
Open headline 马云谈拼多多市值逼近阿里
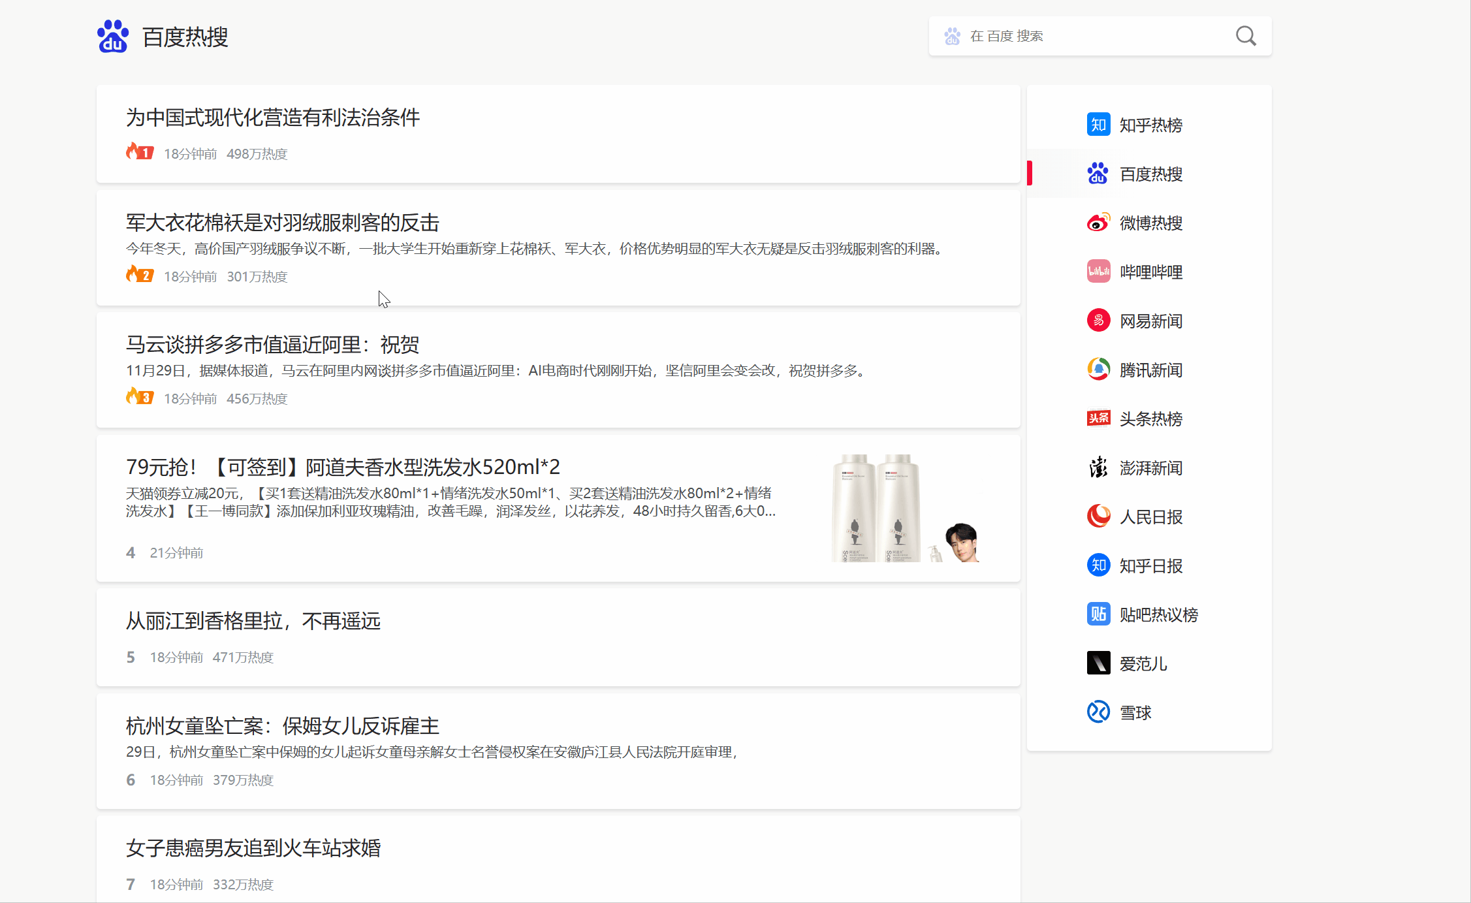coord(273,344)
